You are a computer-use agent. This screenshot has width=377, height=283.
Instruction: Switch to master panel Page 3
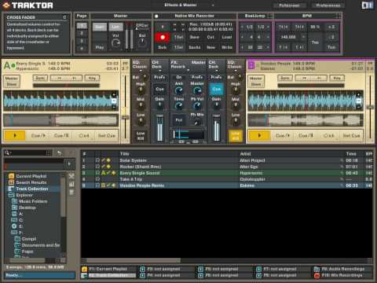click(82, 41)
